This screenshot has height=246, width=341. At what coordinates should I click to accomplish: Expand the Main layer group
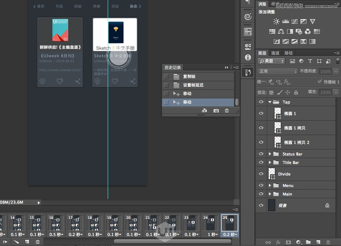[x=270, y=194]
